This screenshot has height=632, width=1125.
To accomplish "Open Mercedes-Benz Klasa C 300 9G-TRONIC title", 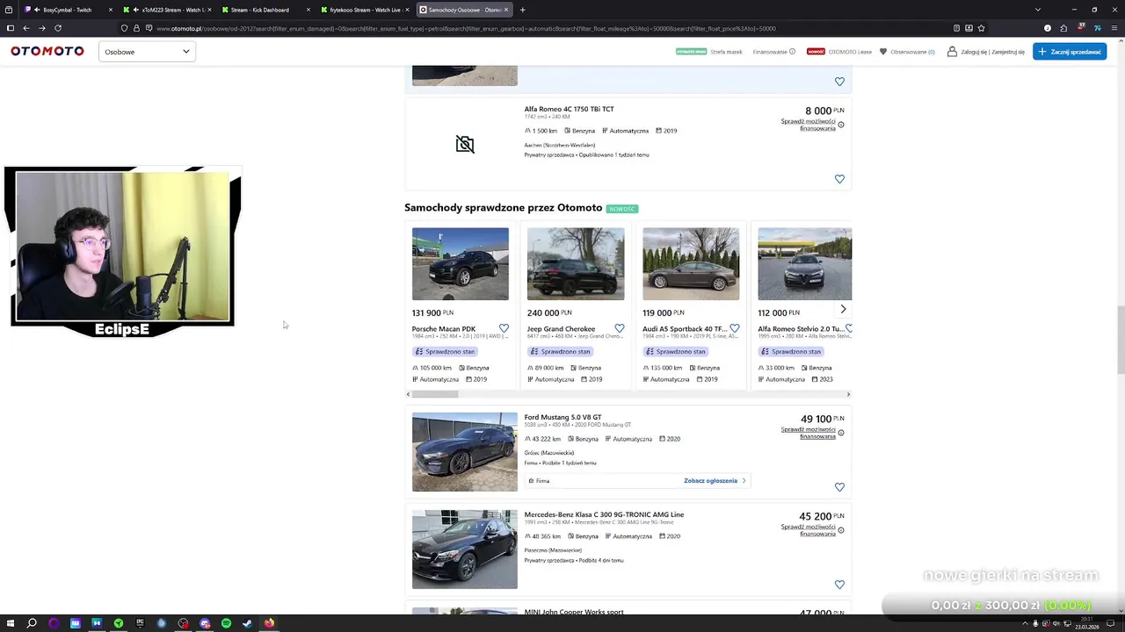I will pos(604,515).
